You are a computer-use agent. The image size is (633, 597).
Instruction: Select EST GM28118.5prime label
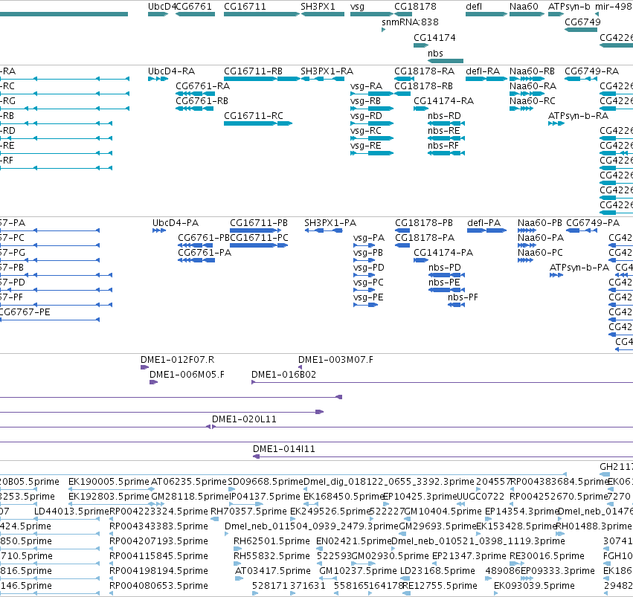point(190,496)
